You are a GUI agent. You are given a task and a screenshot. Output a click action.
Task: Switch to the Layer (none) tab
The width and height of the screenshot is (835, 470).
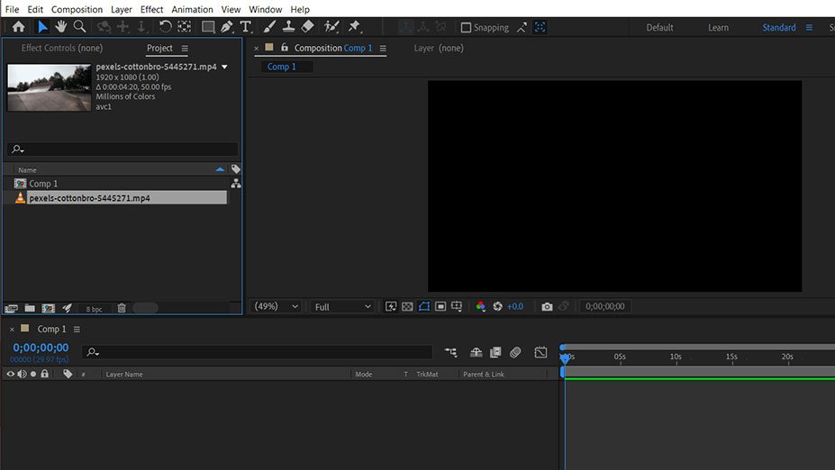[439, 48]
